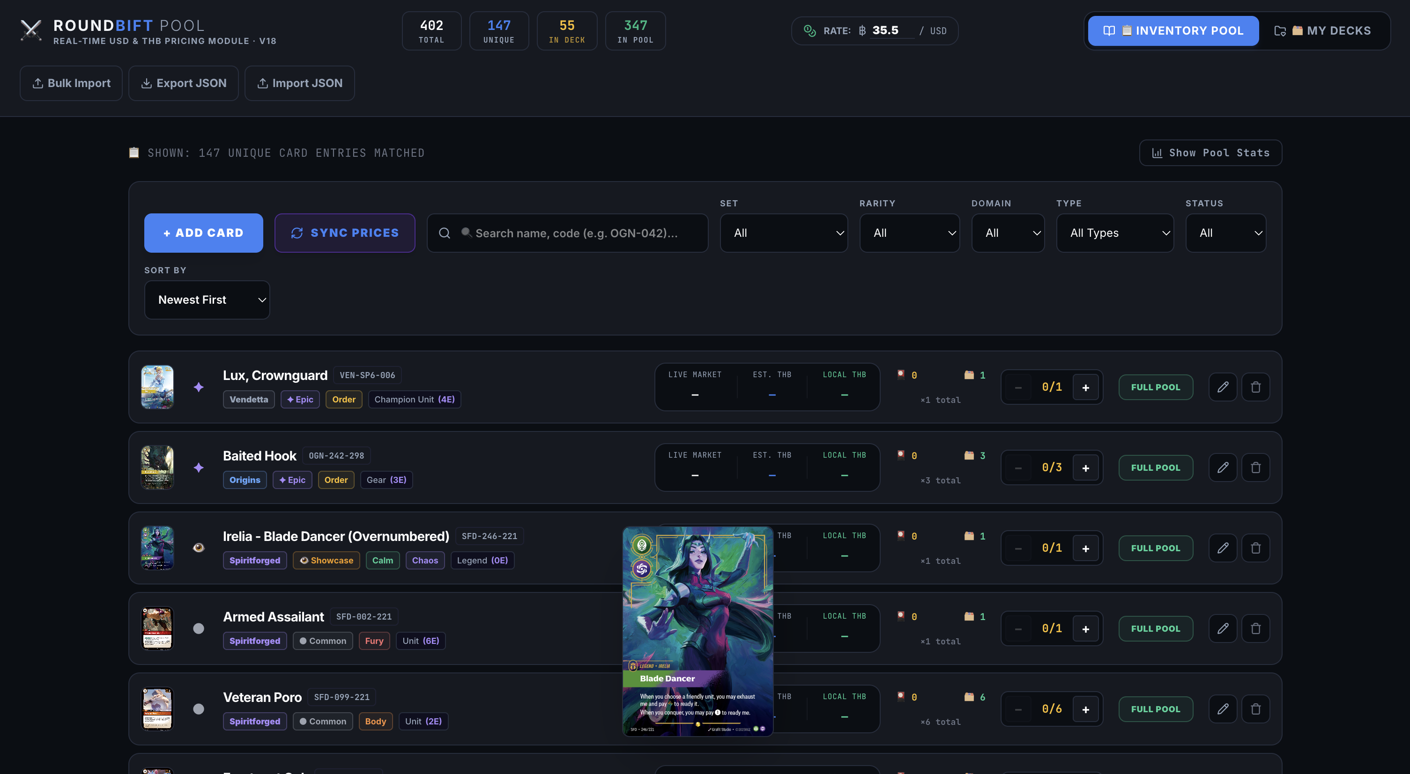Click the Showcase eye icon beside Irelia

point(199,548)
